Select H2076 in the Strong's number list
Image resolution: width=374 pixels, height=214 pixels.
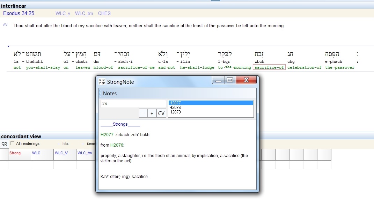click(x=210, y=108)
